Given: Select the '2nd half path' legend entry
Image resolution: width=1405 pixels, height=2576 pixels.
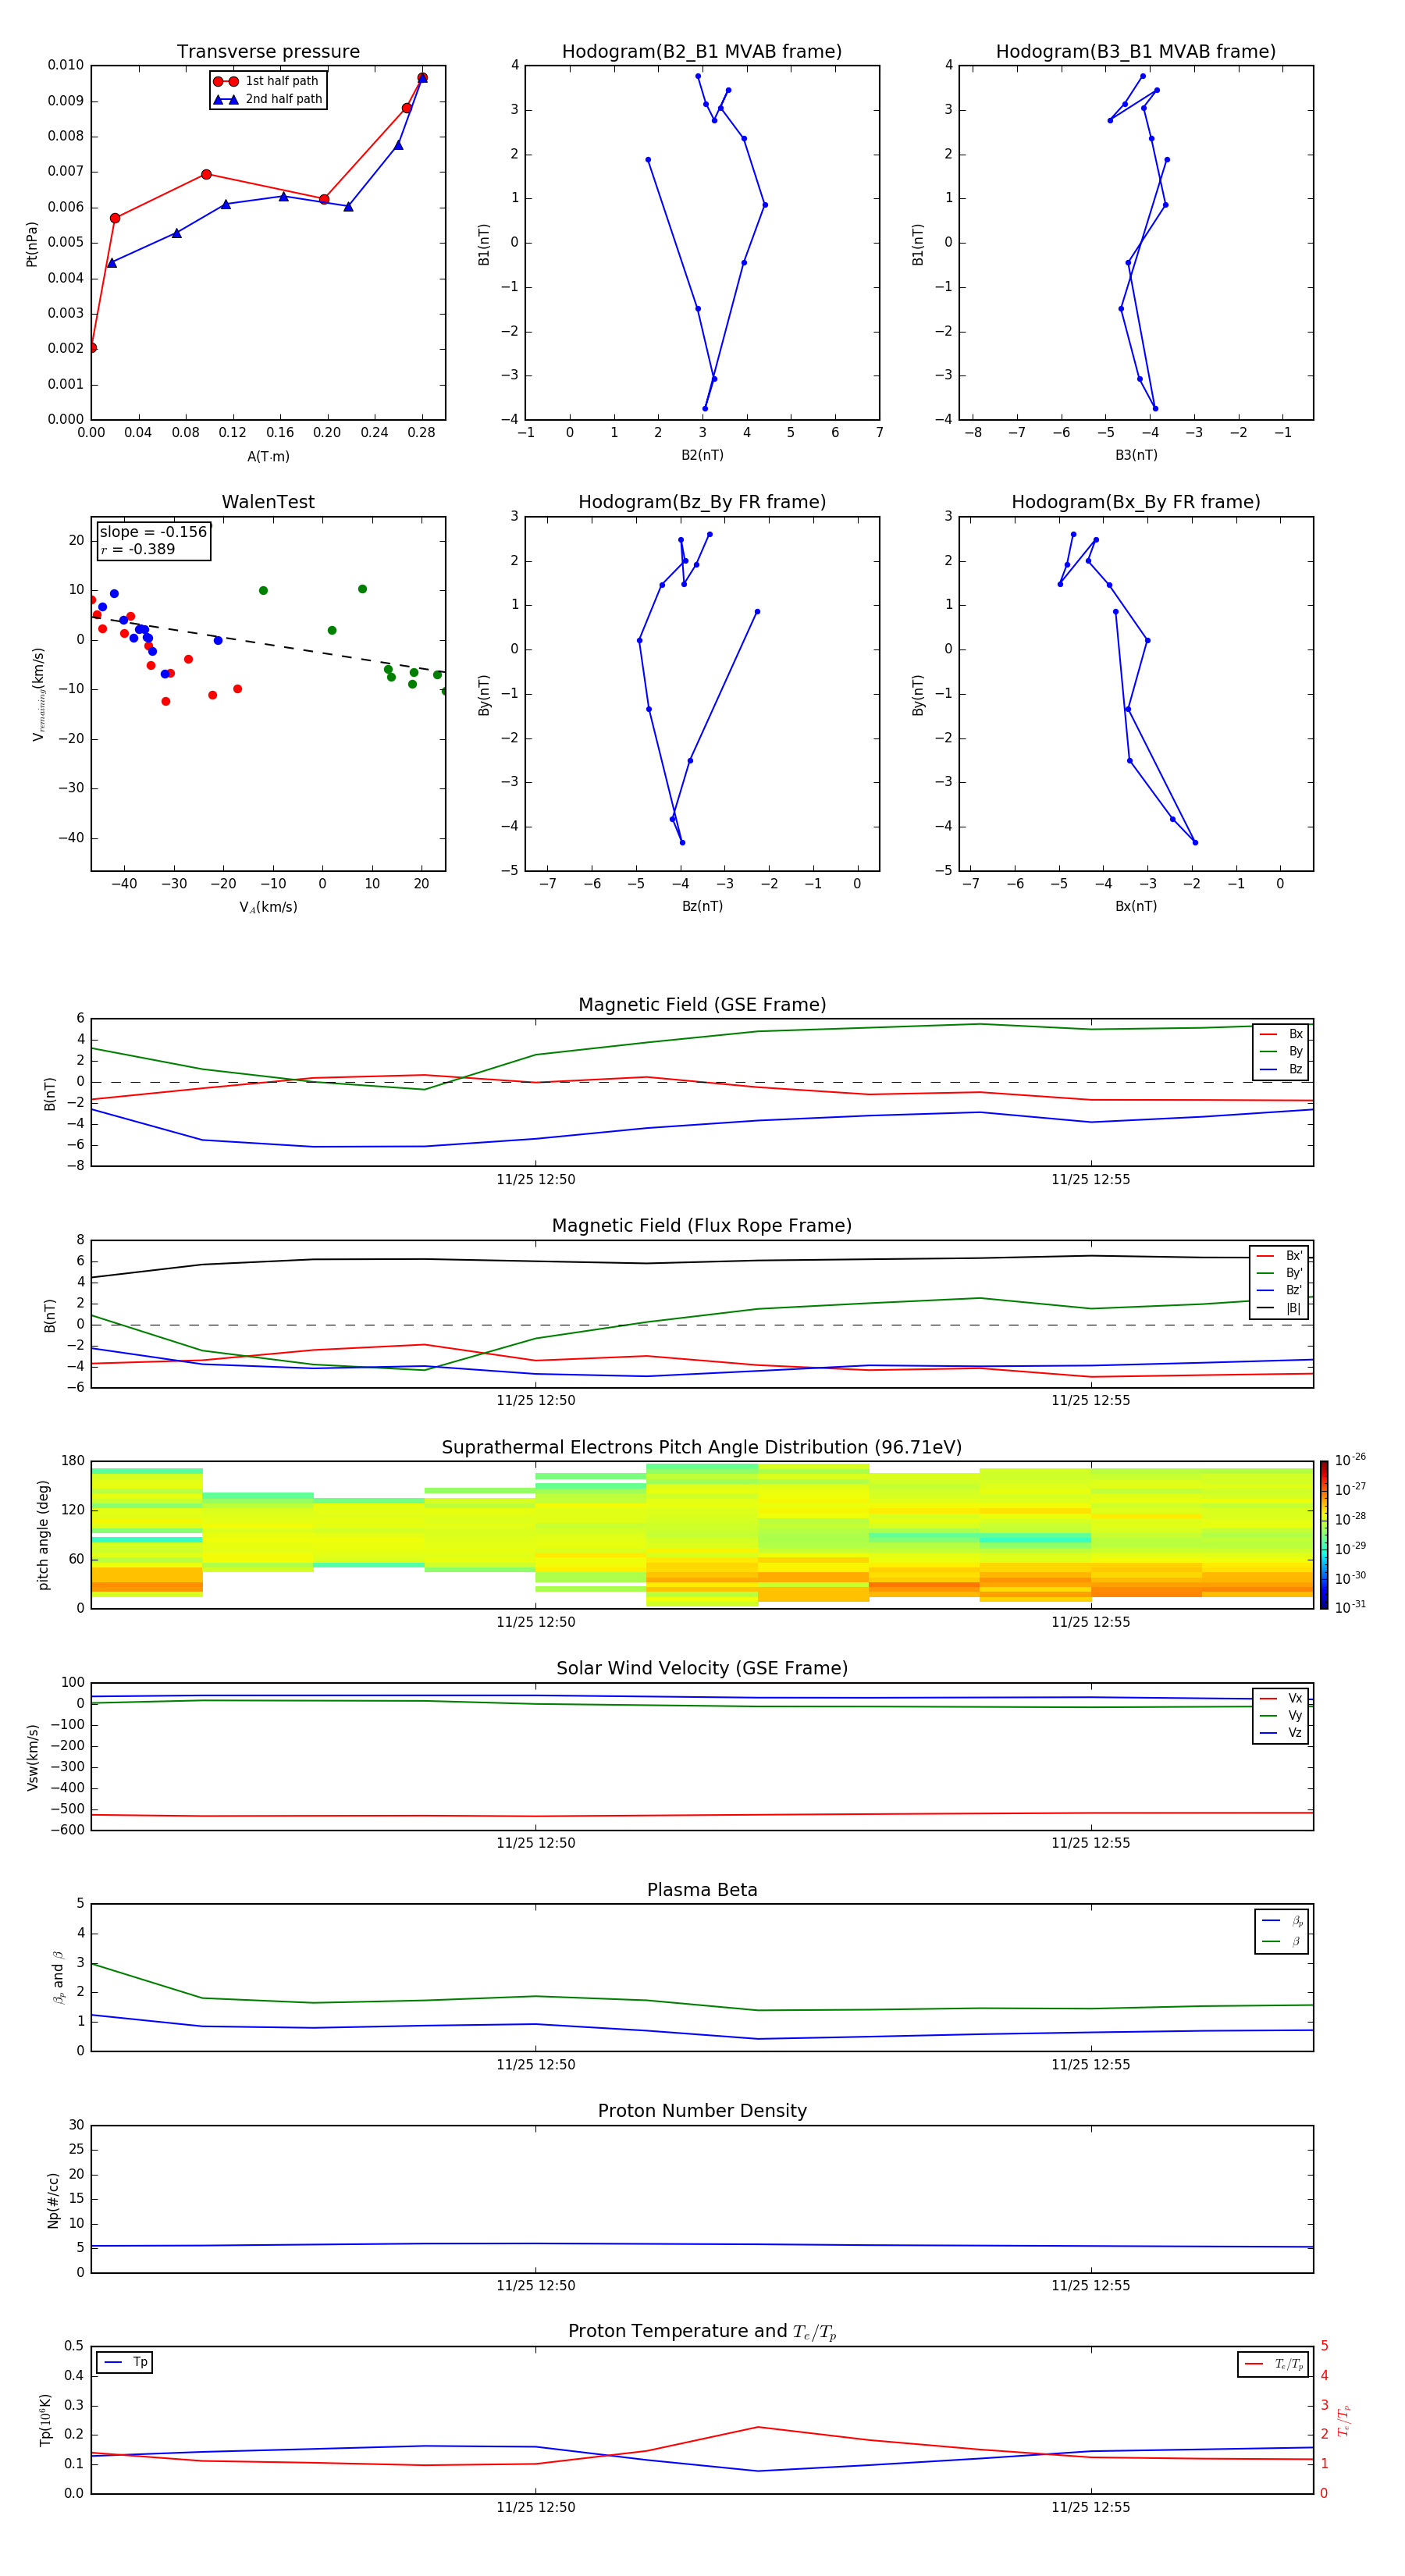Looking at the screenshot, I should [267, 99].
